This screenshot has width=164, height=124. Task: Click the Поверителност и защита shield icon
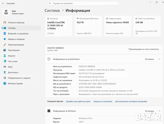(5, 78)
